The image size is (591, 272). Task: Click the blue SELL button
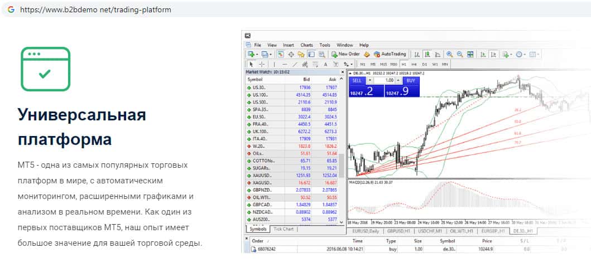point(357,81)
